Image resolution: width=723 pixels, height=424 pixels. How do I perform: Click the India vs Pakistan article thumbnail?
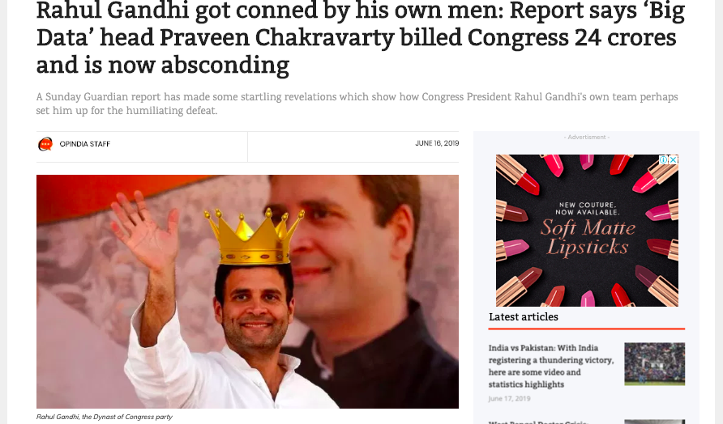coord(654,363)
